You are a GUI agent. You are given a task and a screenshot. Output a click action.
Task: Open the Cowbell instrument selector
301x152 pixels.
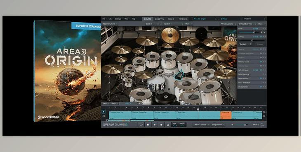(x=153, y=24)
